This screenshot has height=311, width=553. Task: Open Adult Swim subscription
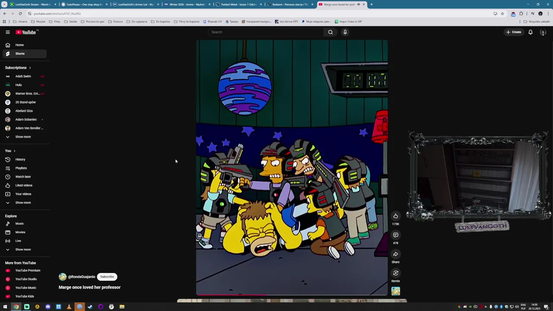pyautogui.click(x=25, y=76)
